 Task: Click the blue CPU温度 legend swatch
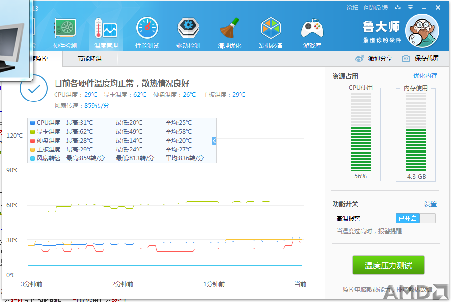coord(33,123)
